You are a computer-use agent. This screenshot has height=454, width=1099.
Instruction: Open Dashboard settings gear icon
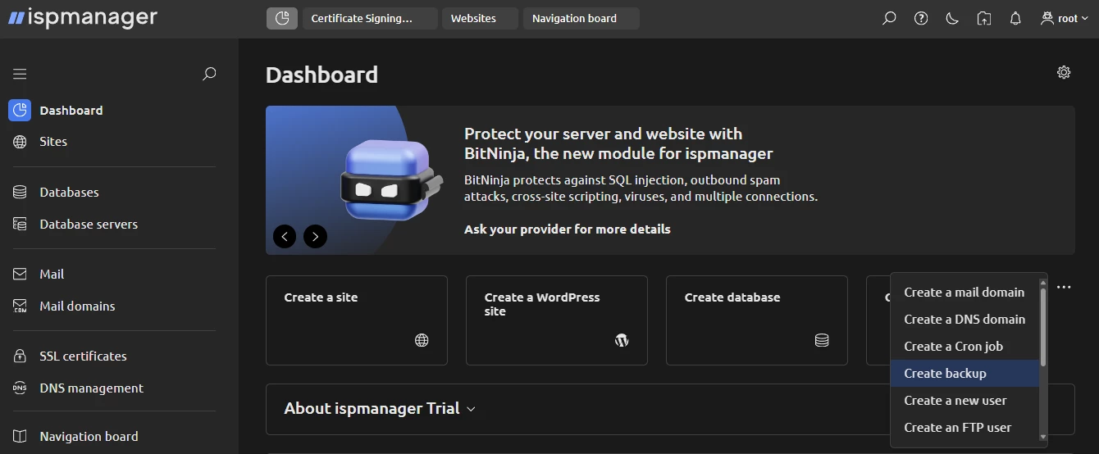tap(1064, 72)
